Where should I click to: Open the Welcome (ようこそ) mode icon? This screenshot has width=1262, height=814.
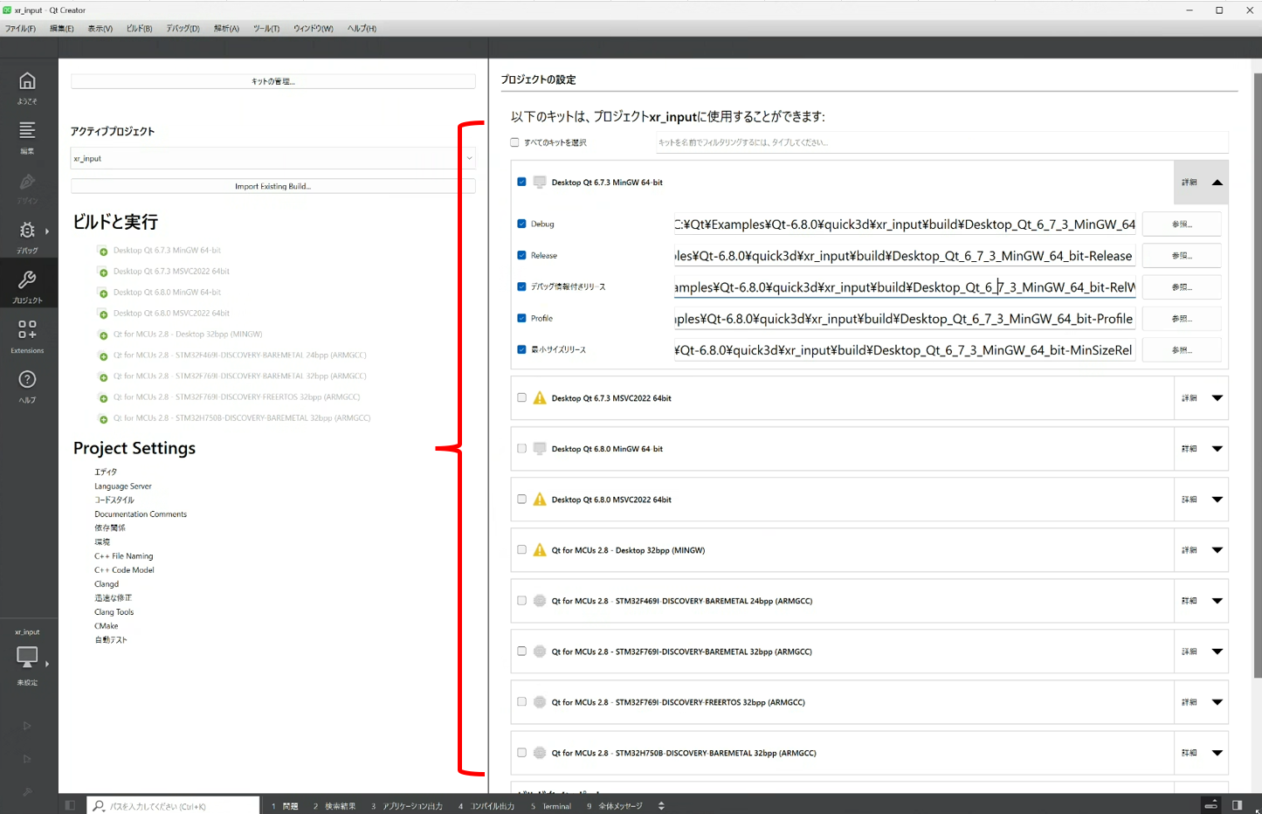(x=27, y=86)
